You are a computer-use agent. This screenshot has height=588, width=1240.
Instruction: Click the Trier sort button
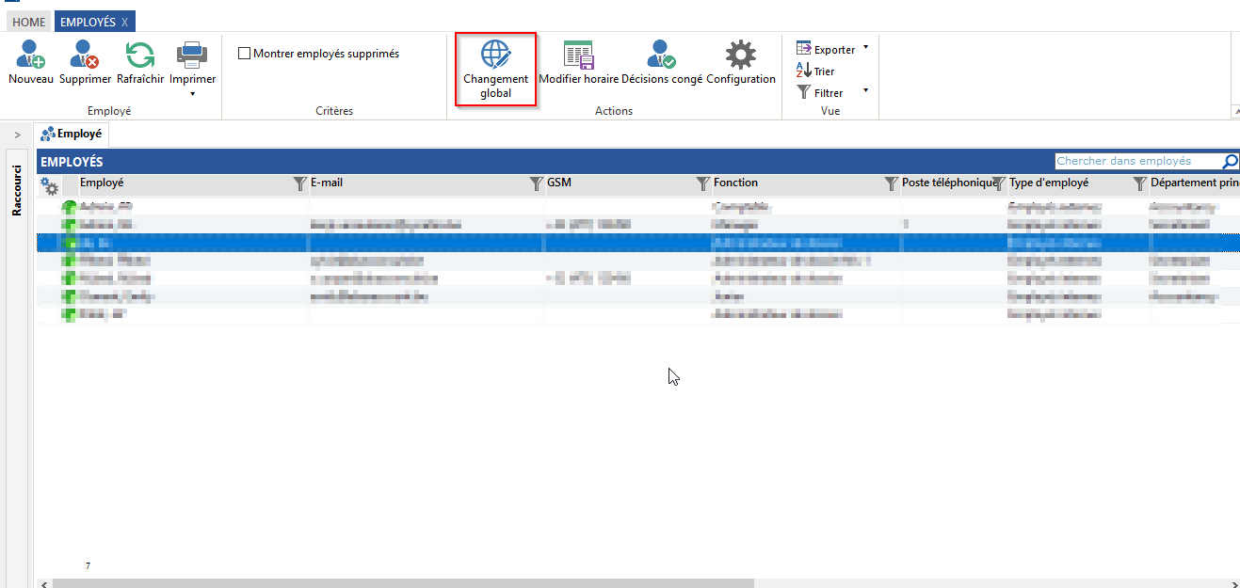click(815, 71)
